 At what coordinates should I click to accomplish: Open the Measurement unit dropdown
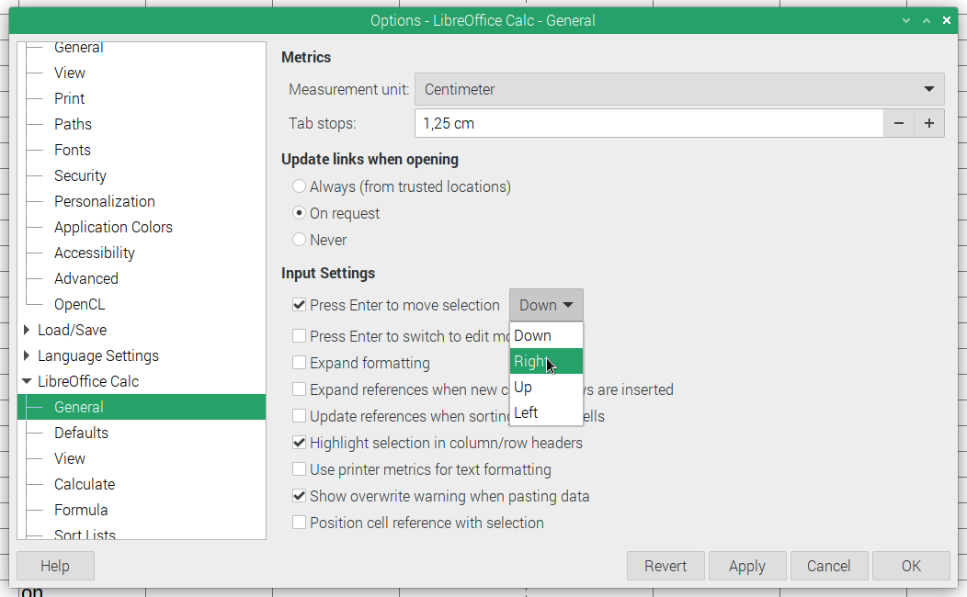click(679, 89)
